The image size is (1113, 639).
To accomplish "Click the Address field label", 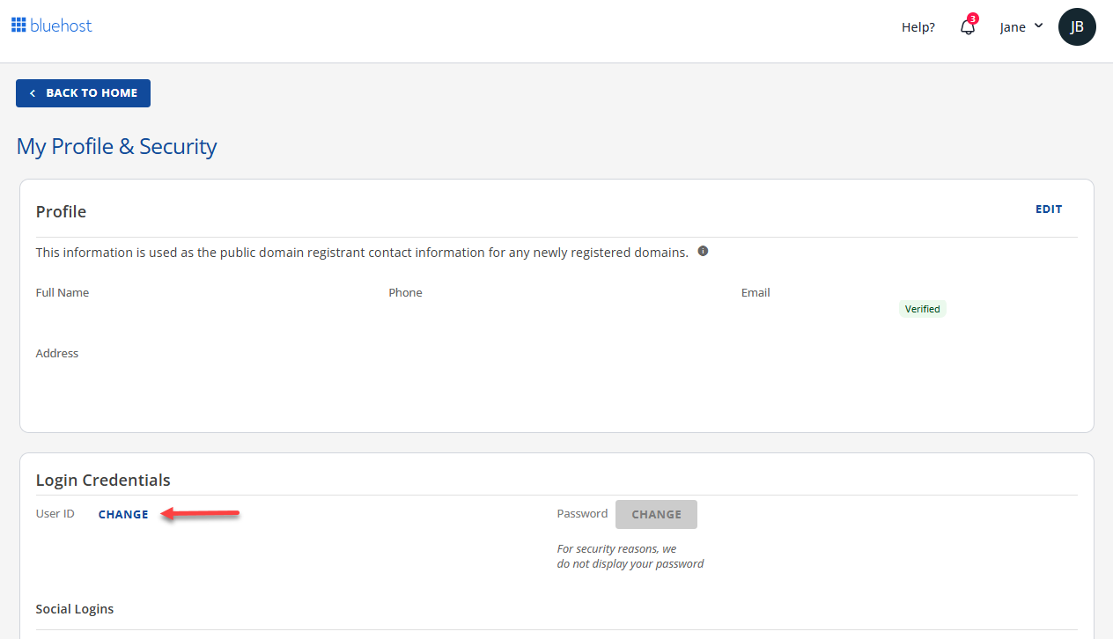I will coord(57,353).
